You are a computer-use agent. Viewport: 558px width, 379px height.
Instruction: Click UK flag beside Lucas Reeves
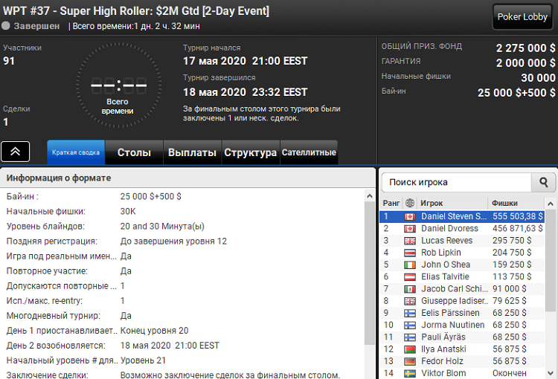pyautogui.click(x=410, y=241)
